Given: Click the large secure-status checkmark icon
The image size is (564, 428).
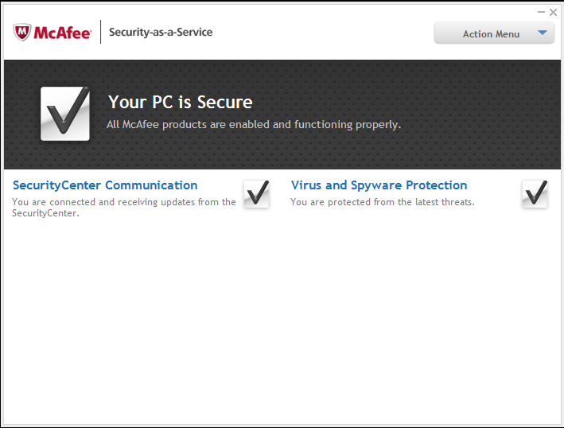Looking at the screenshot, I should 65,115.
